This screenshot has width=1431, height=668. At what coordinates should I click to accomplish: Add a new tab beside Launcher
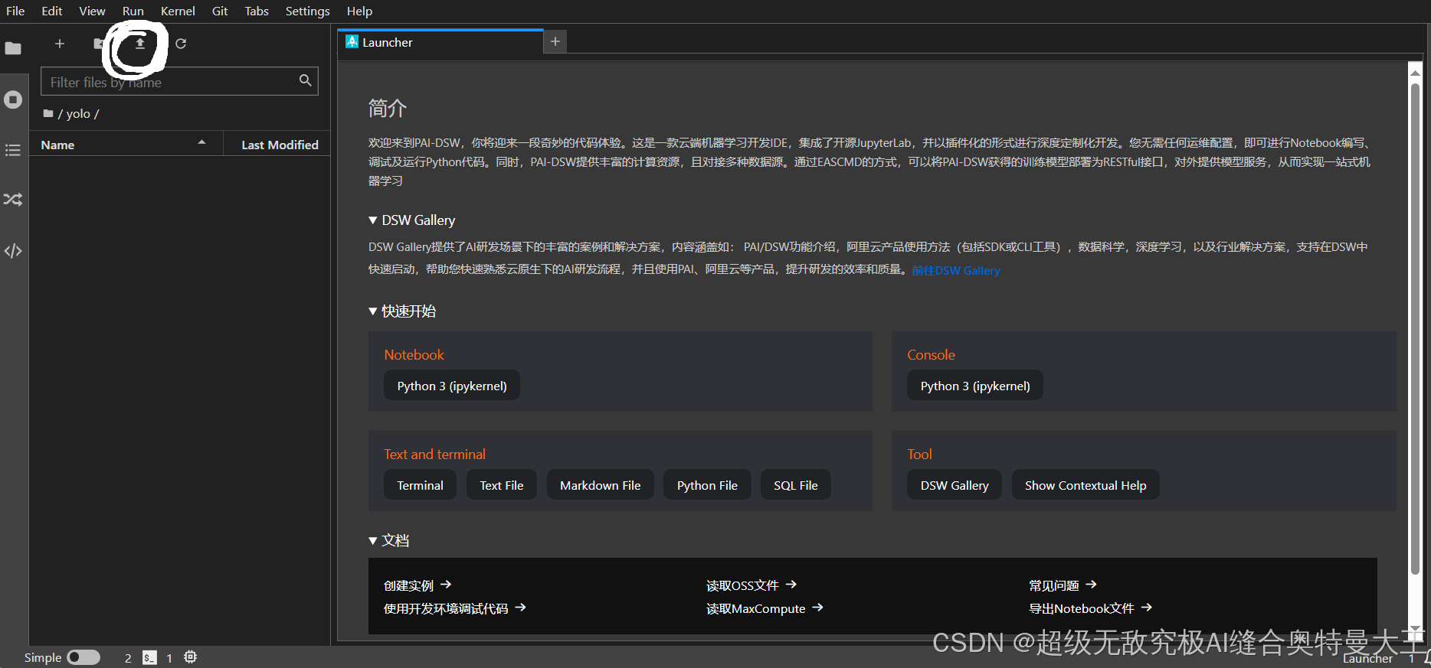[555, 41]
